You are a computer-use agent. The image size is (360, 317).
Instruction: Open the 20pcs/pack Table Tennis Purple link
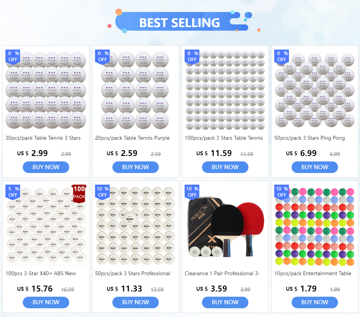pos(132,138)
